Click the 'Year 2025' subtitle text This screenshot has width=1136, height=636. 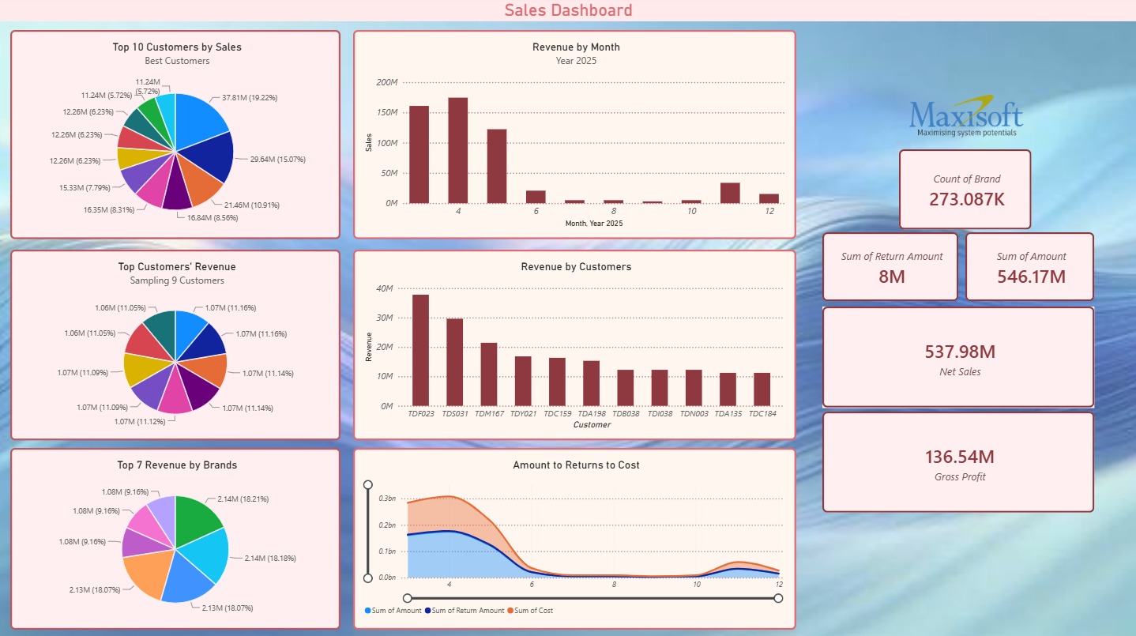pos(576,61)
